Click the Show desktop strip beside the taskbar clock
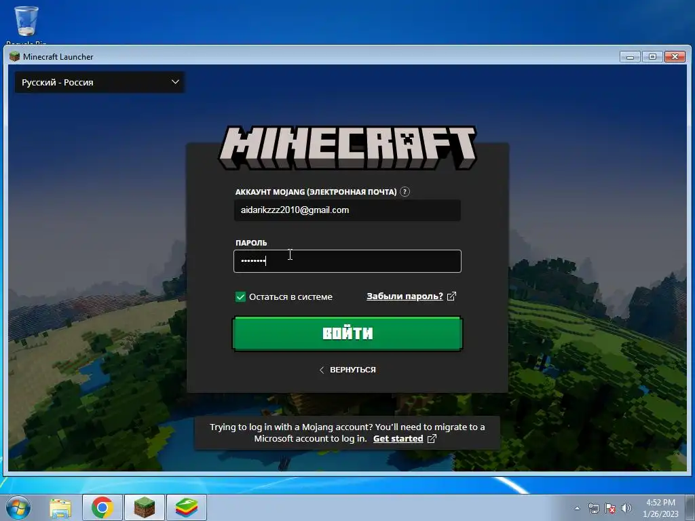Screen dimensions: 695x521 pos(690,507)
